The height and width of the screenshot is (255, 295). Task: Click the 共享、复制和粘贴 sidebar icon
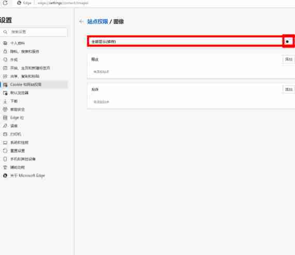pyautogui.click(x=5, y=76)
